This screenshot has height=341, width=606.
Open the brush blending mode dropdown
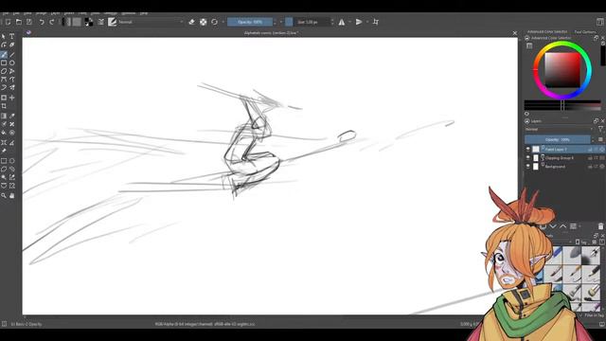pos(151,22)
